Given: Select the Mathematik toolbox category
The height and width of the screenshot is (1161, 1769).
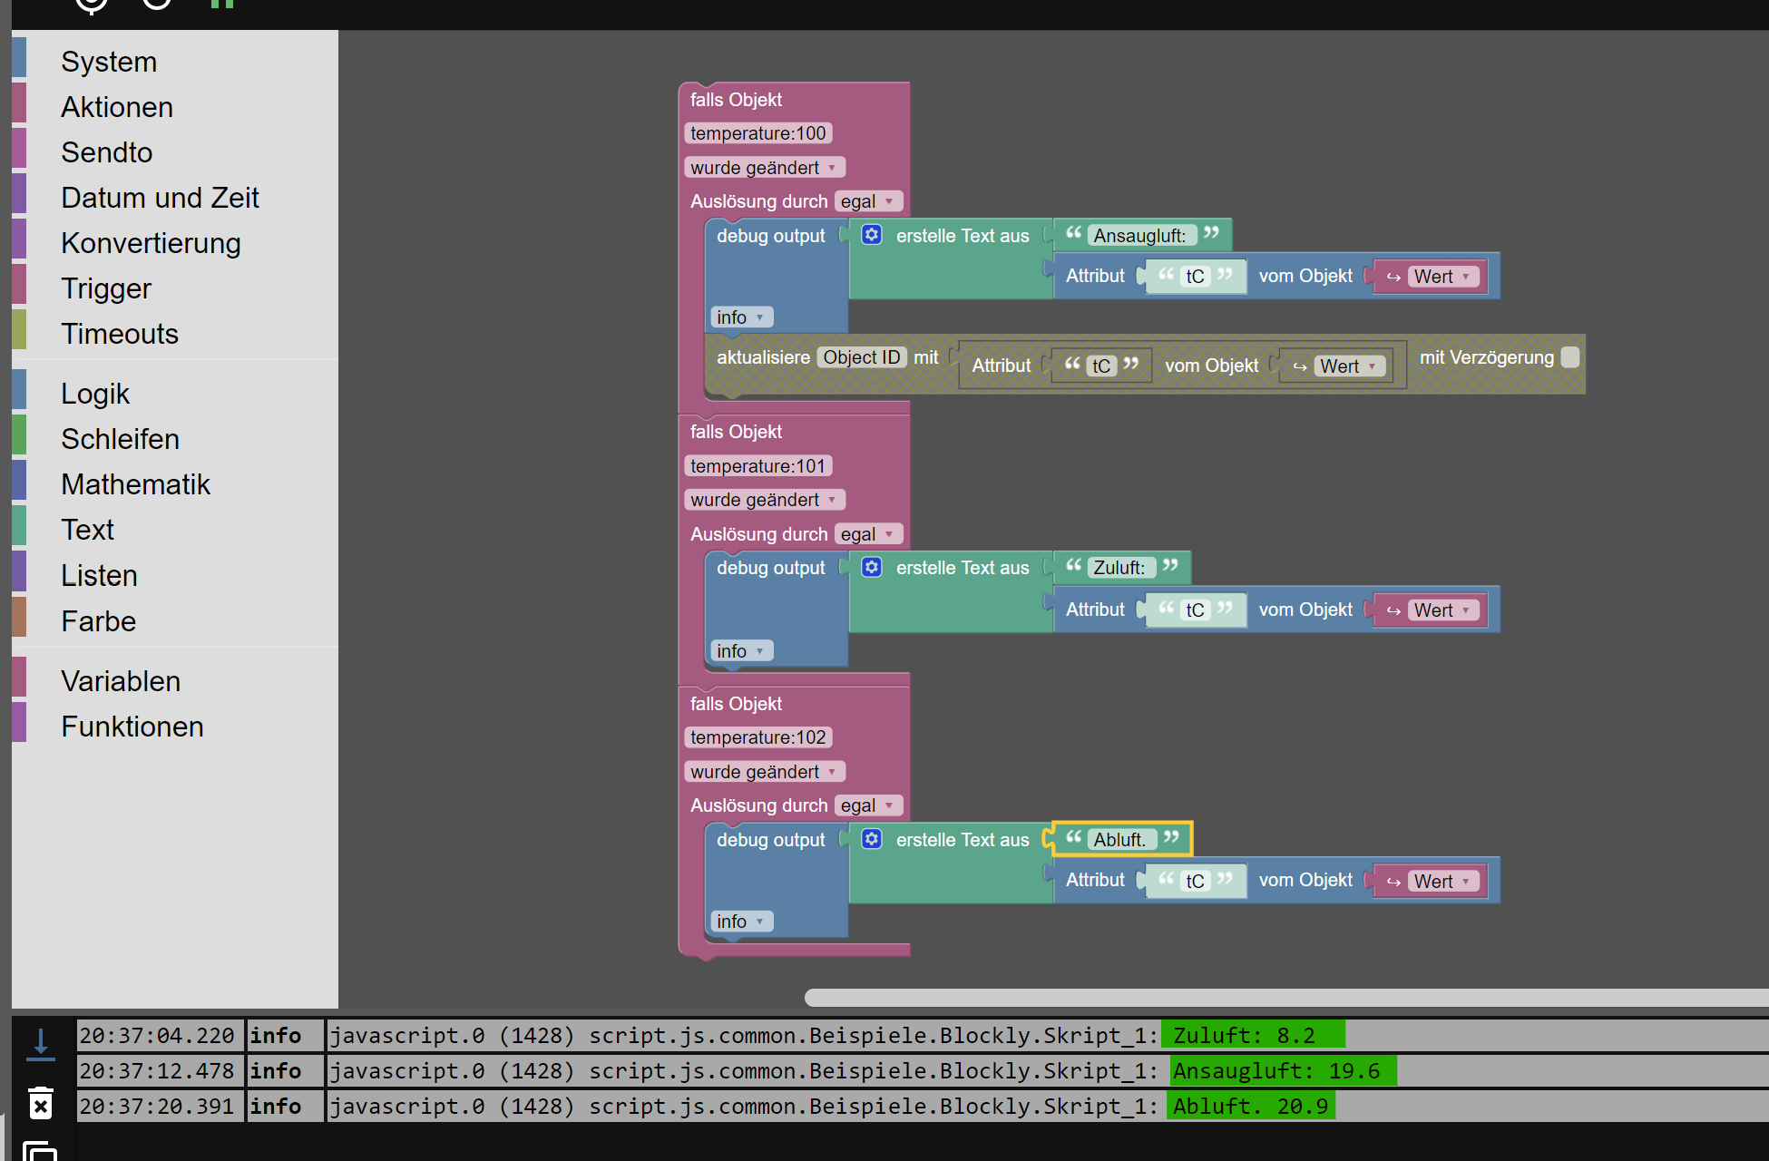Looking at the screenshot, I should point(135,484).
